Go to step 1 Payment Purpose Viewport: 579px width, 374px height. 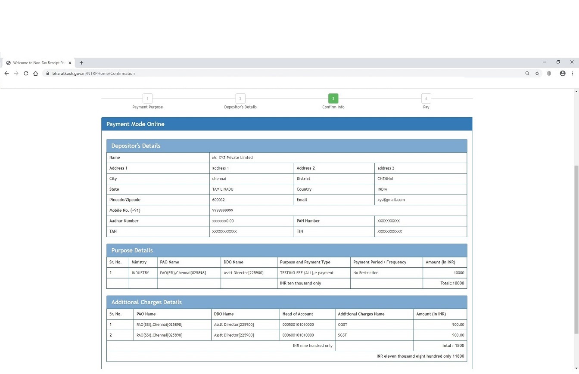[147, 99]
